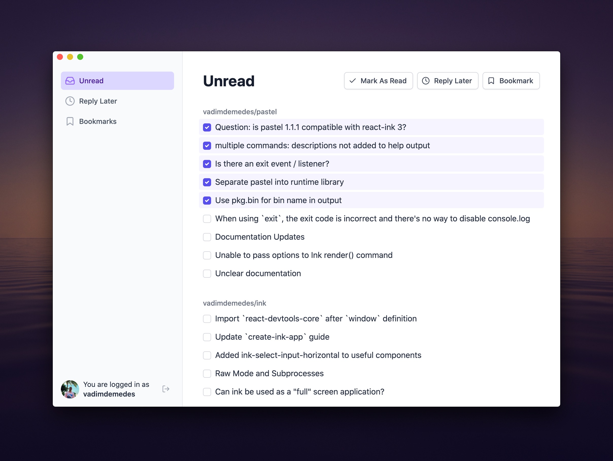Image resolution: width=613 pixels, height=461 pixels.
Task: Choose the Reply Later toolbar button
Action: [448, 81]
